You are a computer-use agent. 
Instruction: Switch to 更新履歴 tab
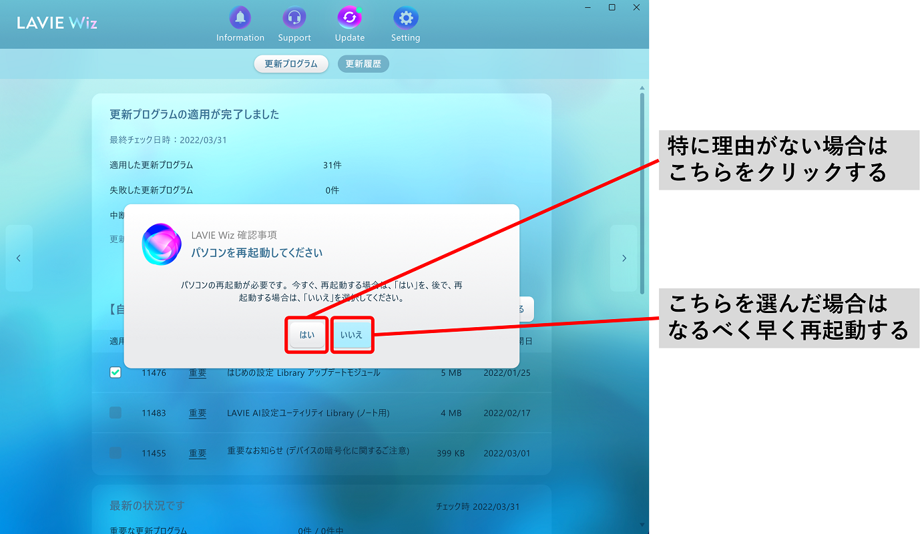click(363, 64)
